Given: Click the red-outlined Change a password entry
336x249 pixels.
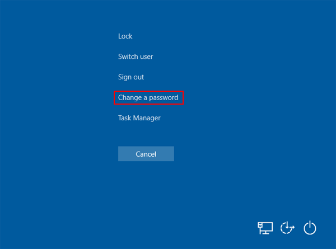Looking at the screenshot, I should pos(148,98).
